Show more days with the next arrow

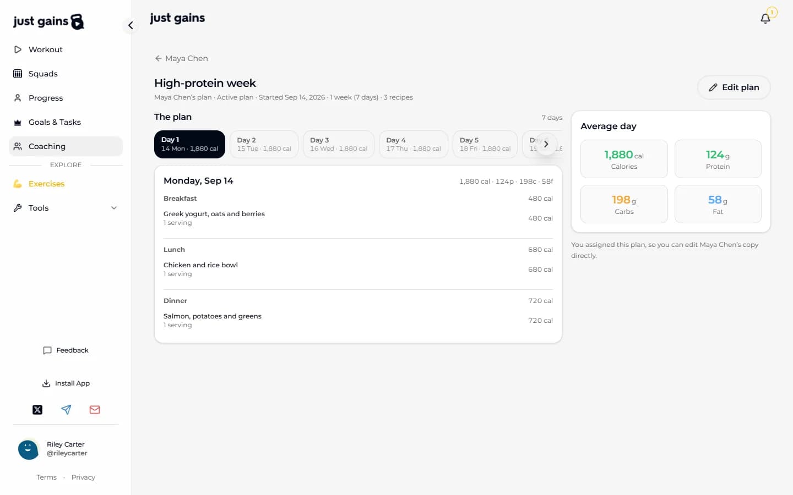coord(546,144)
